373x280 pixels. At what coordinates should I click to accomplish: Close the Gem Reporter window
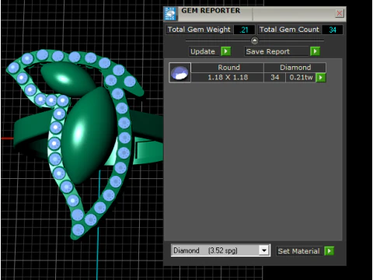[x=340, y=13]
